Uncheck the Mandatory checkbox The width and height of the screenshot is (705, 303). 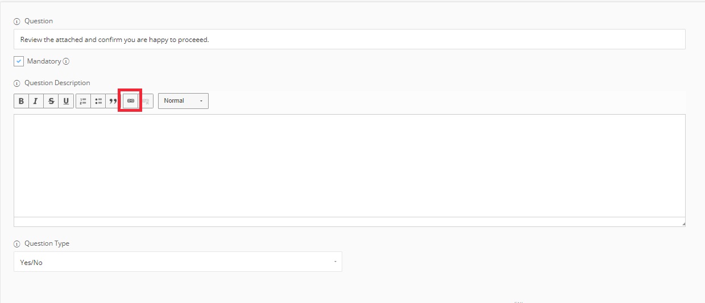point(19,61)
